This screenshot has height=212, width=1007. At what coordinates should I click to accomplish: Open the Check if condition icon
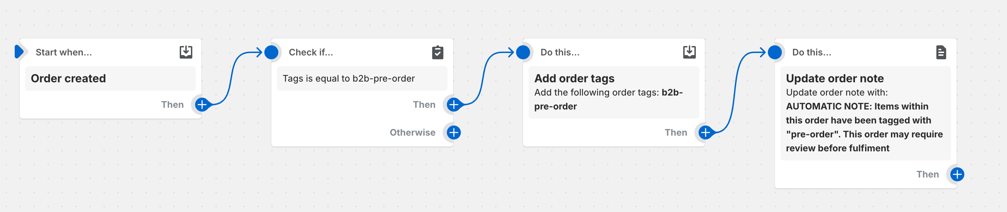pyautogui.click(x=437, y=52)
